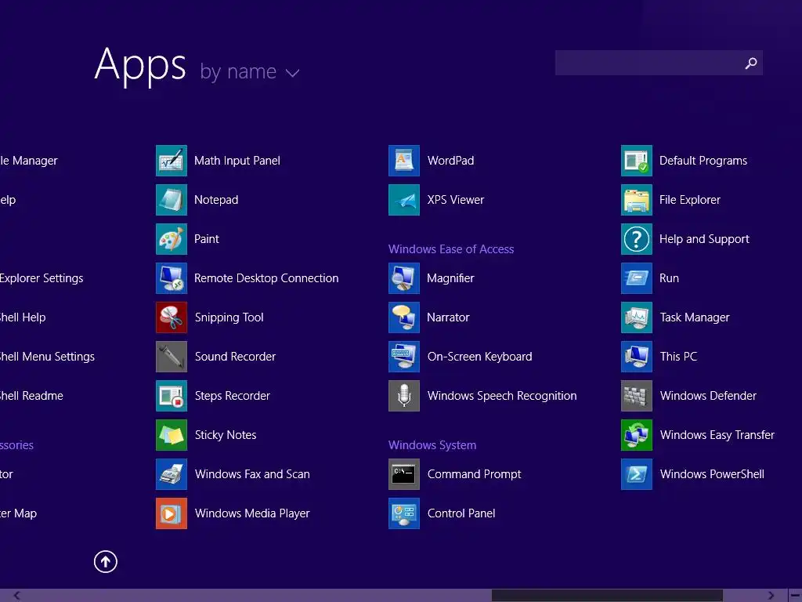Open the Magnifier icon
The image size is (802, 602).
point(404,278)
